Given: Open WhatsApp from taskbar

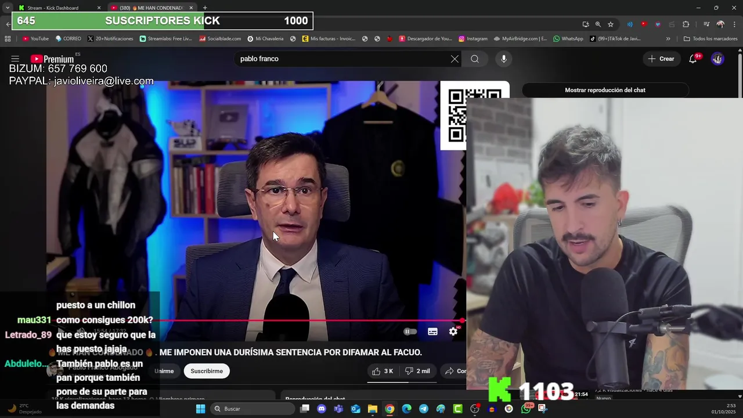Looking at the screenshot, I should click(x=526, y=409).
